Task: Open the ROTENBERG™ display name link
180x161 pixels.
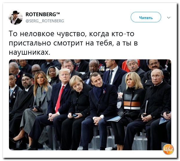Action: [x=43, y=14]
